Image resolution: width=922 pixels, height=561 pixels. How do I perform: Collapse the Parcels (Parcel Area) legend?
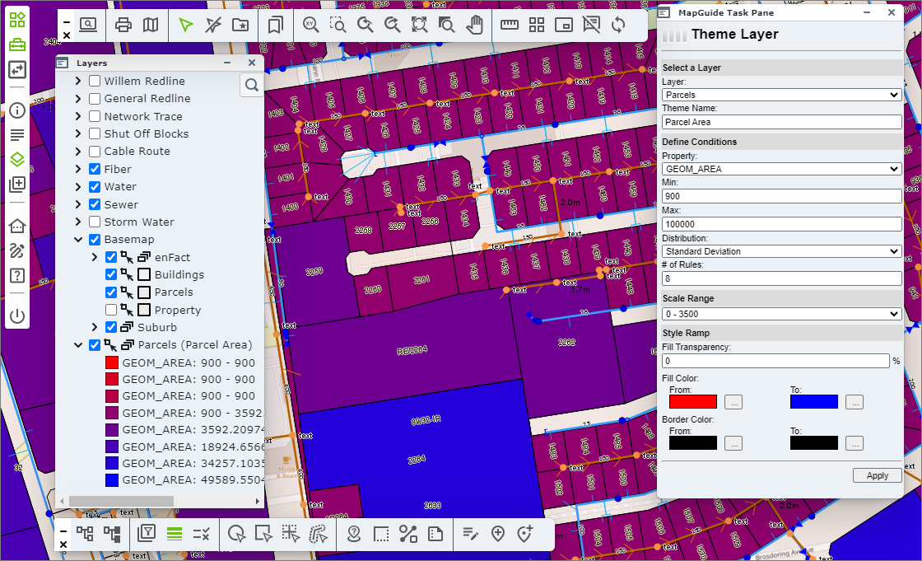click(x=78, y=345)
